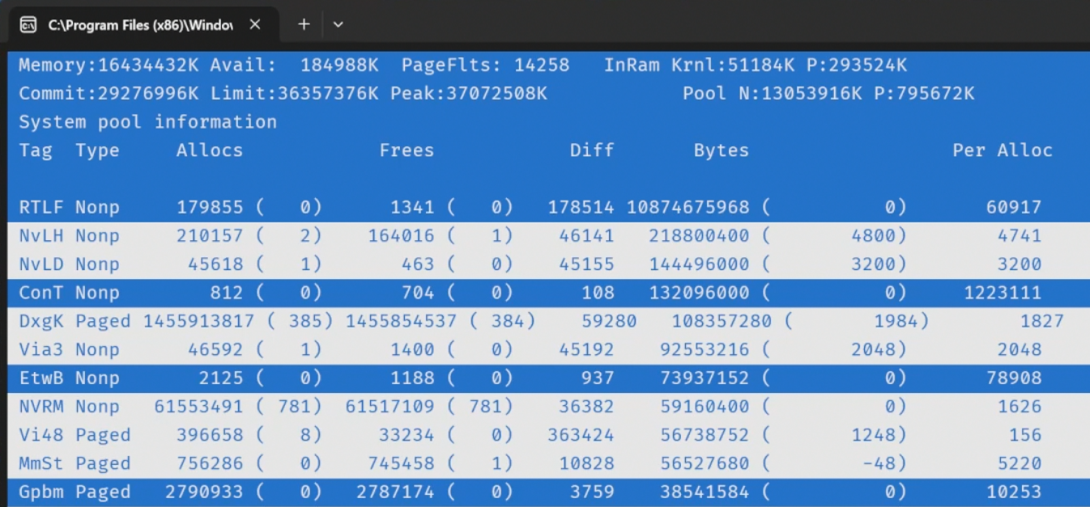The image size is (1090, 507).
Task: Click the Vi48 bytes 56738752
Action: coord(705,435)
